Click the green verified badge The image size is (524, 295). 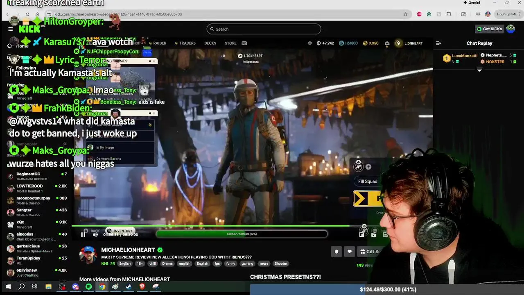click(x=160, y=250)
